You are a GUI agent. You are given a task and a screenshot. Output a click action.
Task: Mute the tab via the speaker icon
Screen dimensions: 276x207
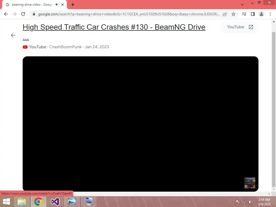pyautogui.click(x=57, y=5)
